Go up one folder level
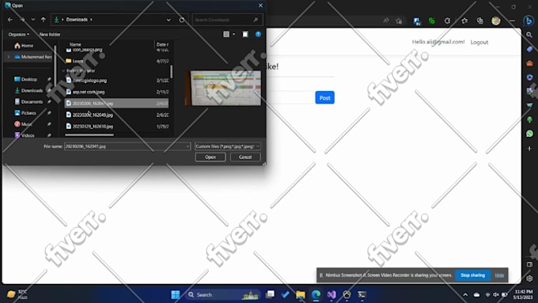This screenshot has height=303, width=538. (44, 20)
